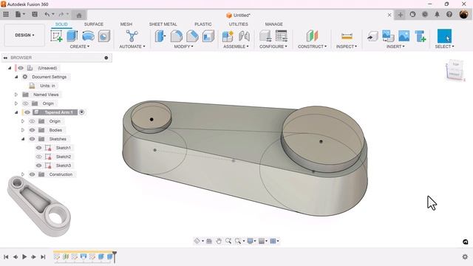
Task: Switch to the SHEET METAL tab
Action: pos(163,24)
